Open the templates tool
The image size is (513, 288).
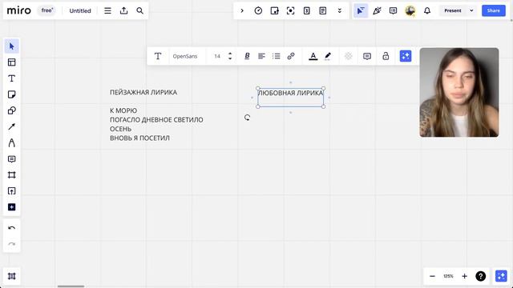tap(12, 62)
